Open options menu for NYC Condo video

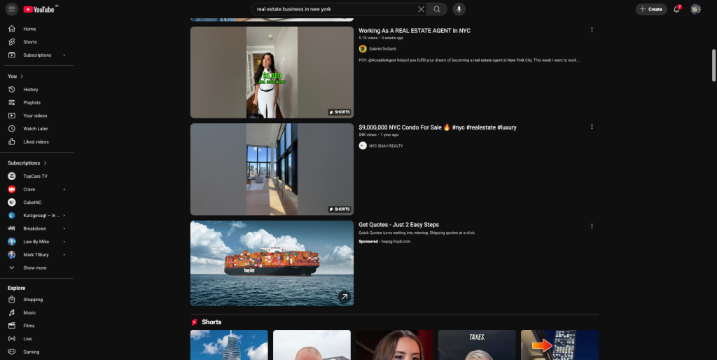point(592,127)
